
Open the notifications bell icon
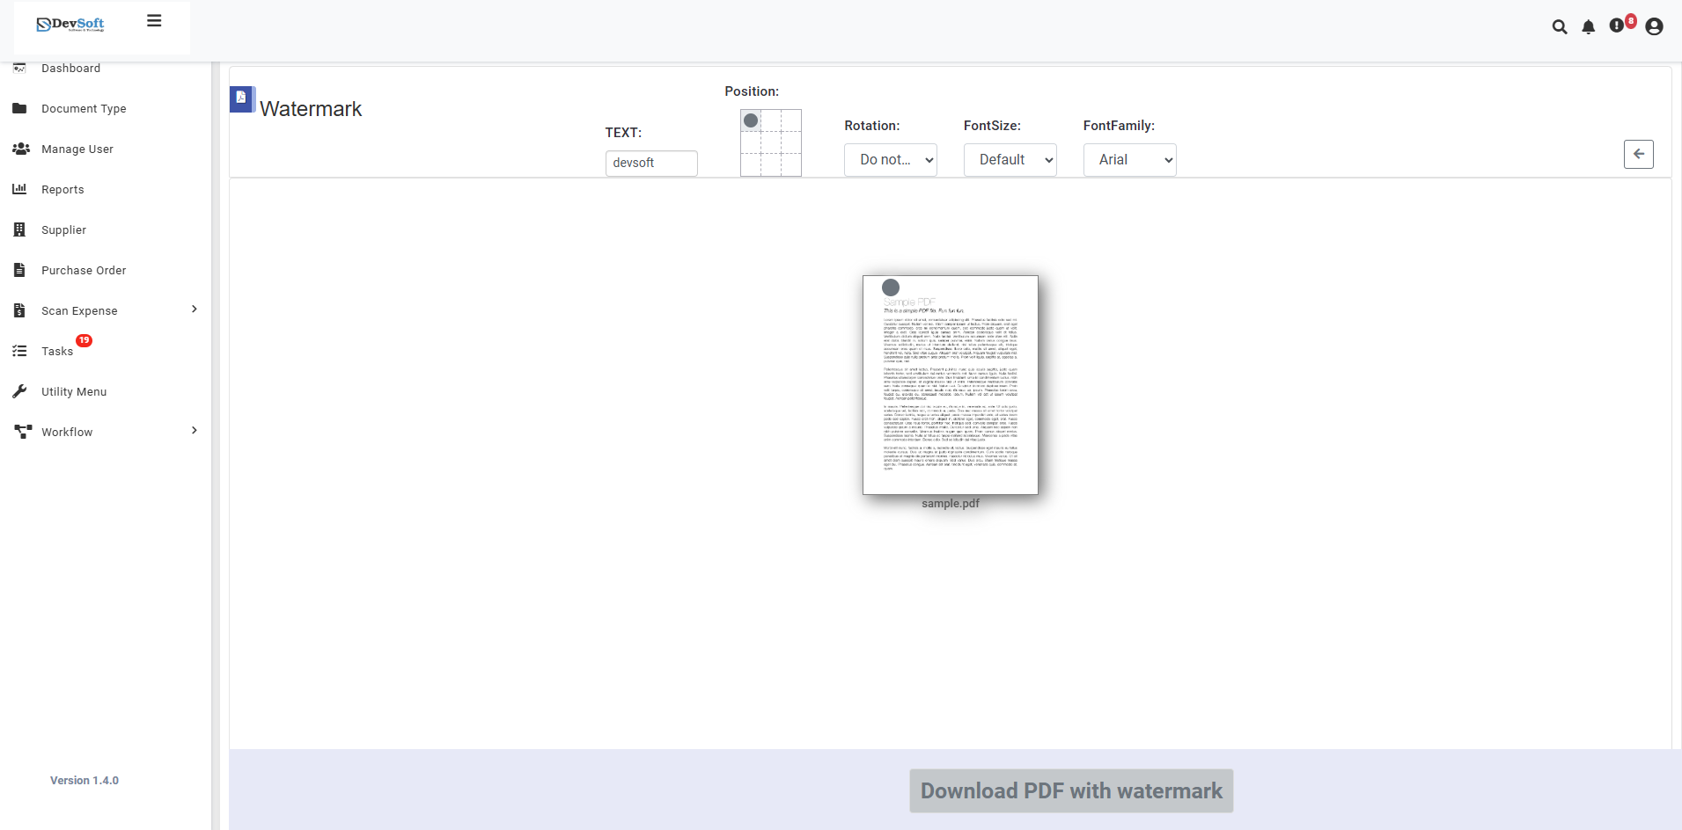click(1588, 27)
